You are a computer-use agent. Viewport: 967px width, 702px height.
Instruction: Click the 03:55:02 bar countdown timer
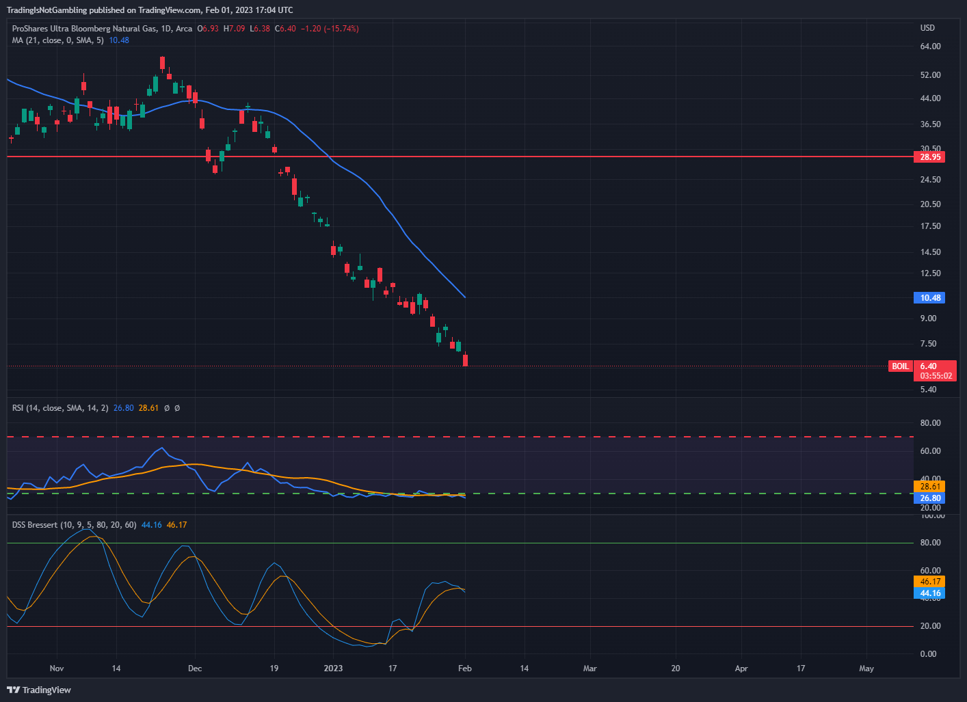pyautogui.click(x=936, y=376)
